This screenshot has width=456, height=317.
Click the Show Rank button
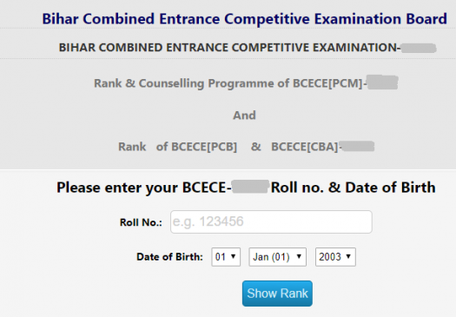277,294
